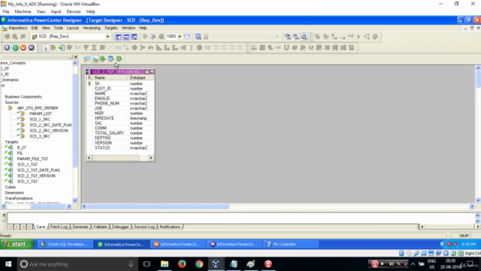Click the first blue database connect icon

pos(288,37)
